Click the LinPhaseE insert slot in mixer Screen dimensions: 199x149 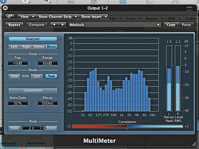click(x=8, y=143)
